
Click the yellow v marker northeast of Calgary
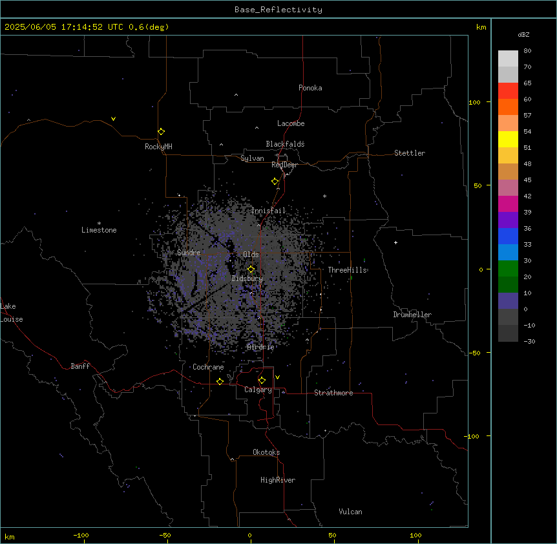click(277, 377)
